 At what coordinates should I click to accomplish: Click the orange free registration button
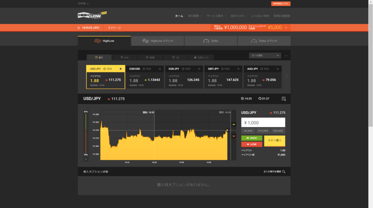[x=281, y=4]
